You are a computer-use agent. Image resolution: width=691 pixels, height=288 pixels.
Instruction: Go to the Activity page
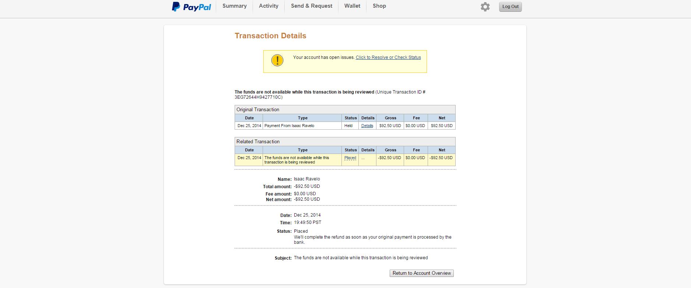click(x=269, y=6)
